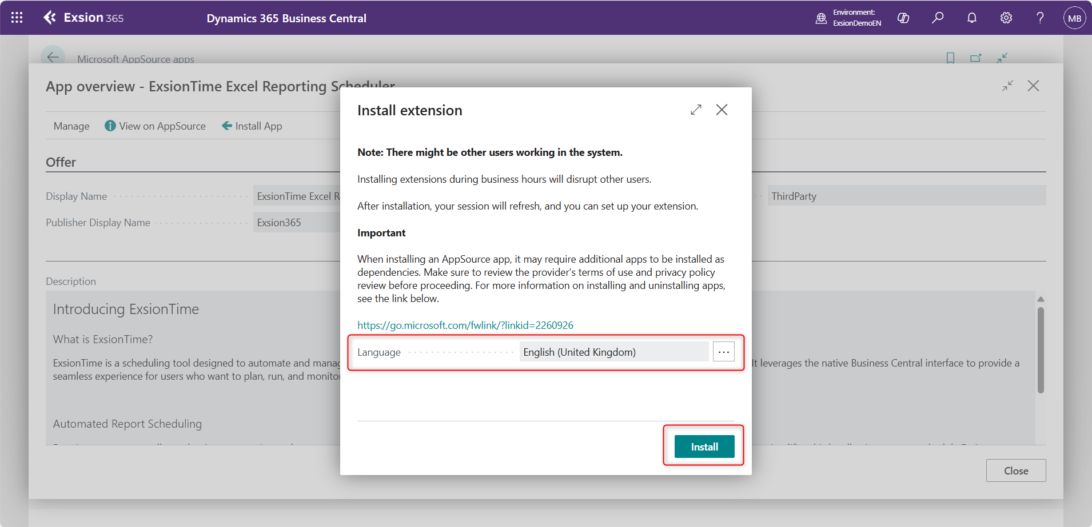
Task: Click the Publisher Display Name field Exsion365
Action: coord(297,222)
